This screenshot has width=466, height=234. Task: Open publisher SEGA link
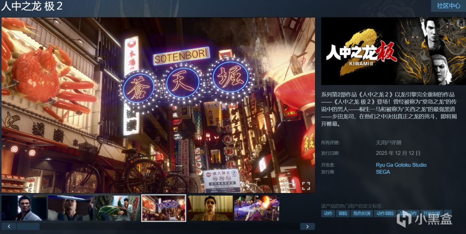pos(383,172)
